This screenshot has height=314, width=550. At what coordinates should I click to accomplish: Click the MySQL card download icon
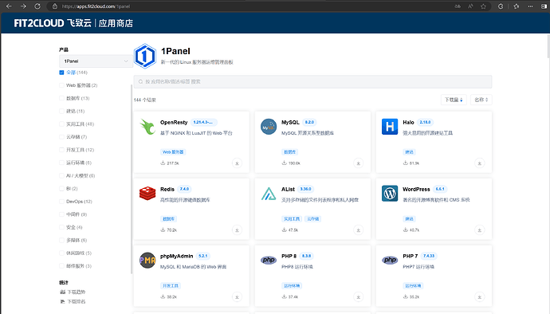(x=358, y=163)
